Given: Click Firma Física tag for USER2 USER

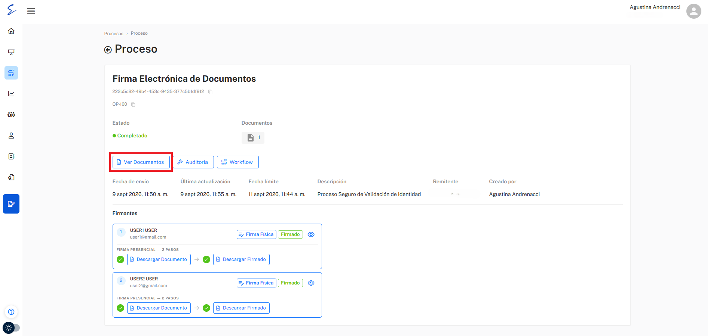Looking at the screenshot, I should (x=257, y=283).
